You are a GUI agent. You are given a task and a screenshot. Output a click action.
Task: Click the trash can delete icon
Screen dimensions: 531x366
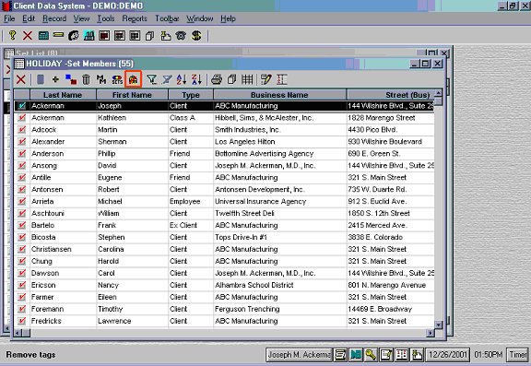click(87, 79)
